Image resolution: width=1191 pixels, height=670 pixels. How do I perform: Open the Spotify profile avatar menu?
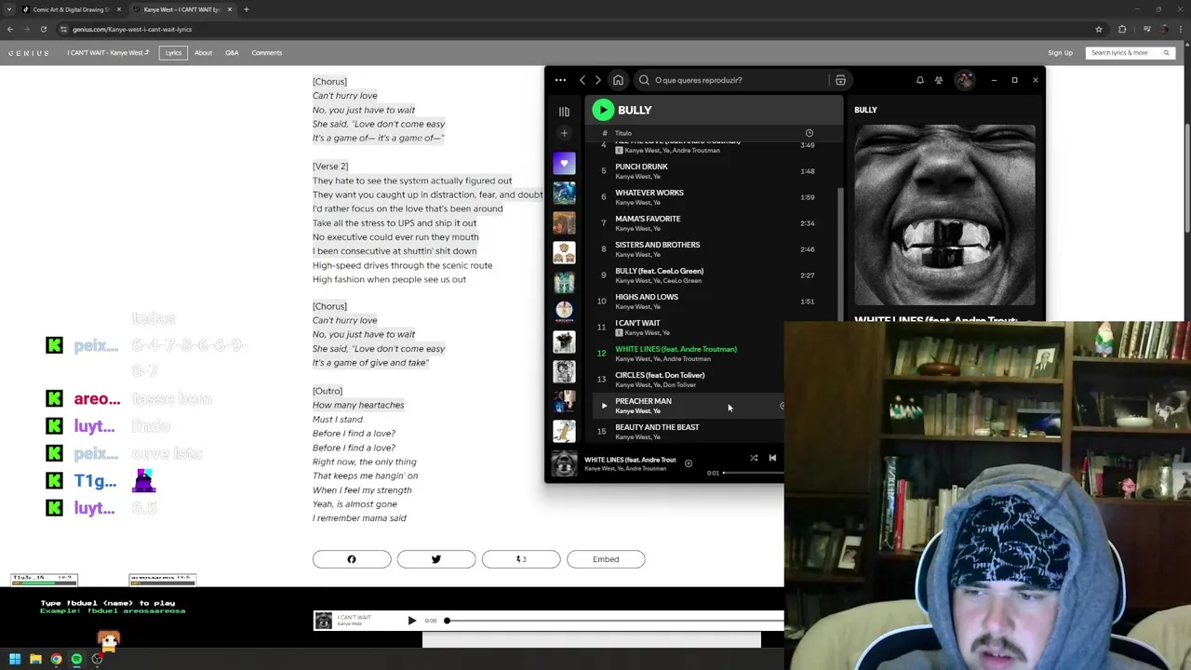[x=965, y=80]
